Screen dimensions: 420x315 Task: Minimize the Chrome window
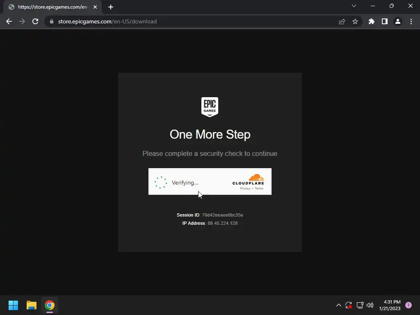tap(373, 6)
